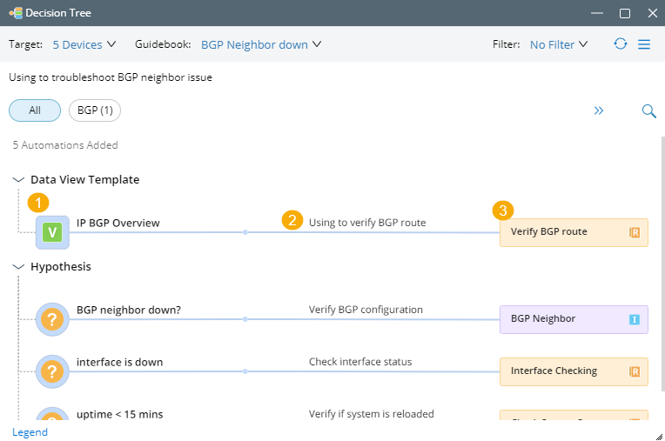This screenshot has width=665, height=441.
Task: Click the double-chevron expand icon
Action: [x=599, y=111]
